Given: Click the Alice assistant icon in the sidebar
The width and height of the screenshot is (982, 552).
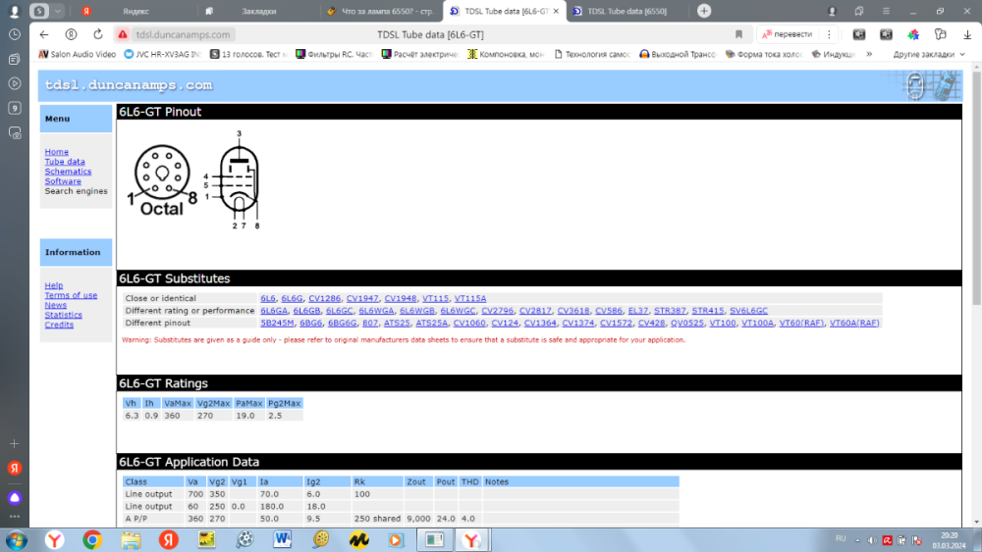Looking at the screenshot, I should pyautogui.click(x=15, y=498).
